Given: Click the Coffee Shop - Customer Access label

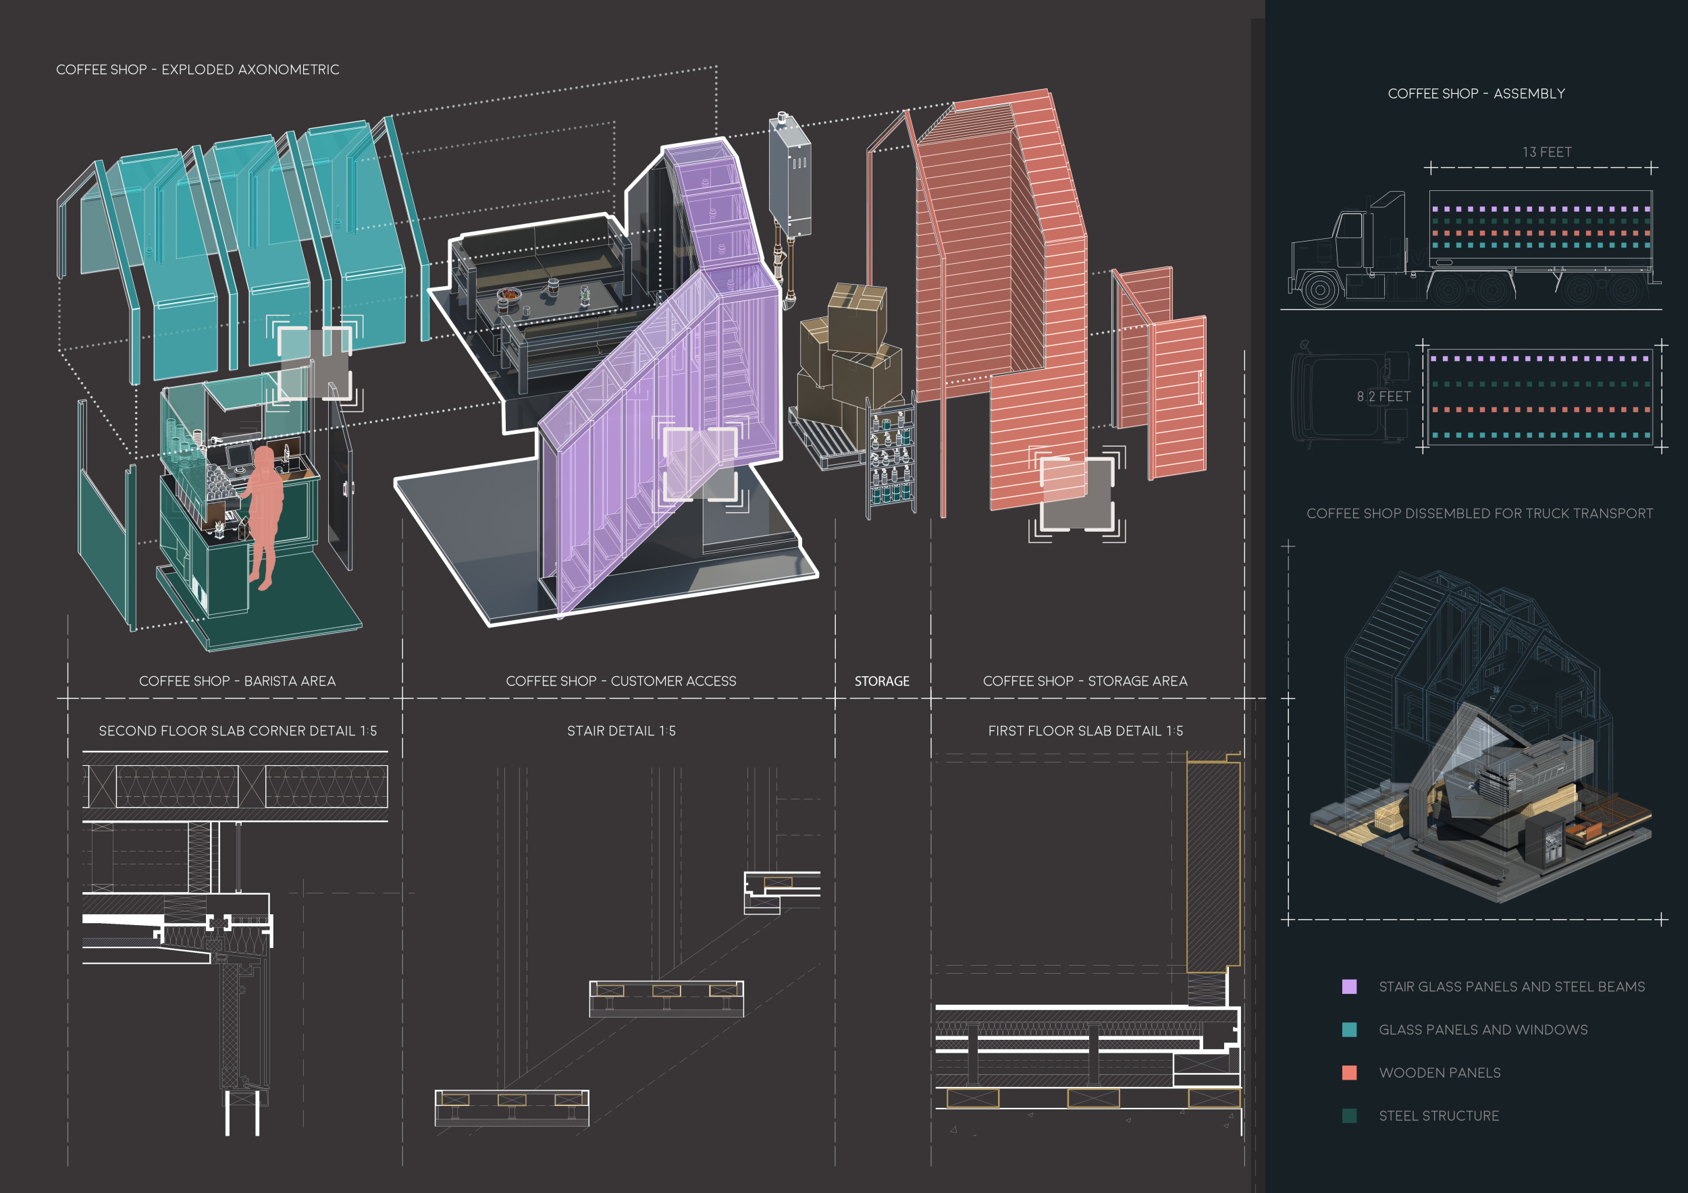Looking at the screenshot, I should click(x=621, y=681).
